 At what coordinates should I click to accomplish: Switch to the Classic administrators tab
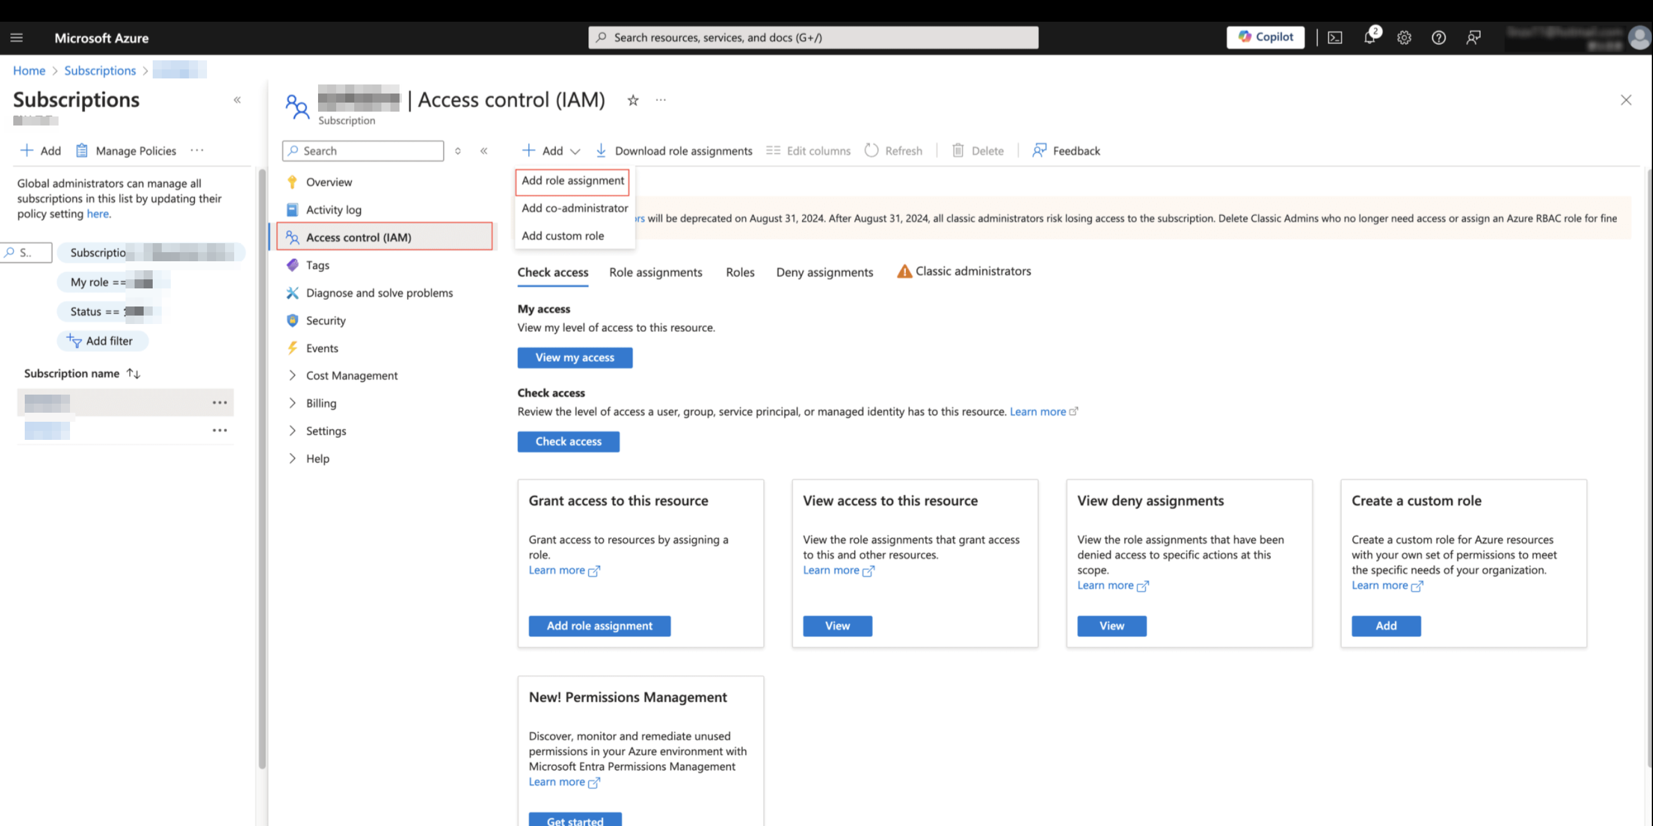tap(964, 272)
